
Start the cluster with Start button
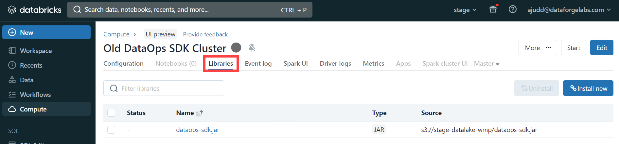574,48
